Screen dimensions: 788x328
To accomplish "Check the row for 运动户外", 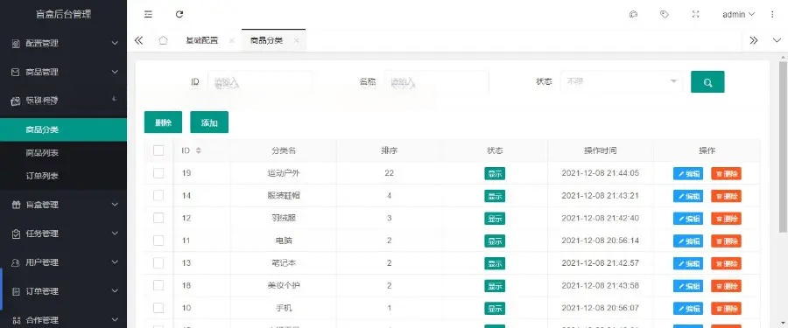I will [158, 173].
